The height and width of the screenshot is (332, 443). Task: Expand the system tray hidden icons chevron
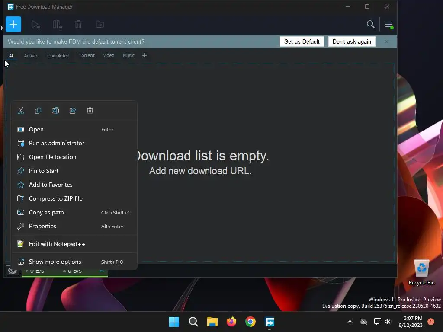(350, 322)
